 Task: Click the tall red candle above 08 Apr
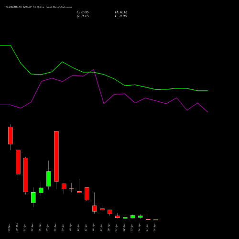(56, 156)
